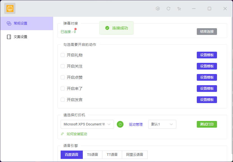Viewport: 233px width, 162px height.
Task: Click 设置模板 for 开启点赞
Action: point(207,77)
